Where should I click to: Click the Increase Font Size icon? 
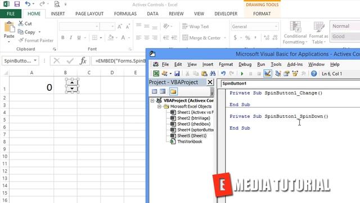click(x=120, y=27)
